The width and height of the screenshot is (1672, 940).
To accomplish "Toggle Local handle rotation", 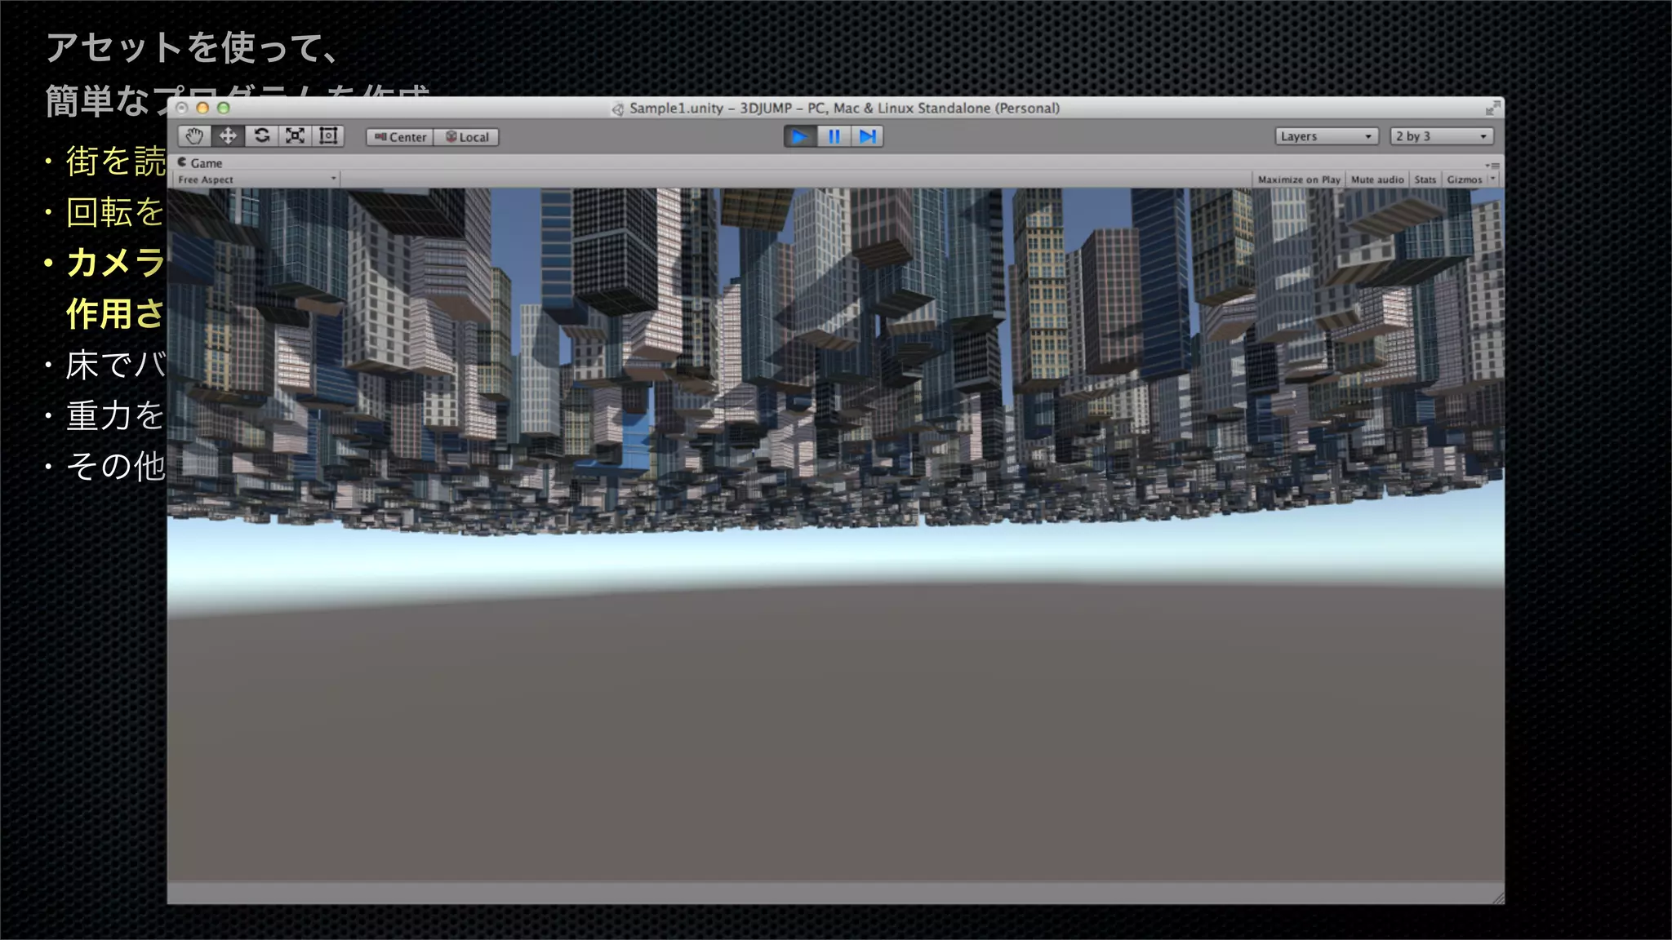I will coord(466,137).
